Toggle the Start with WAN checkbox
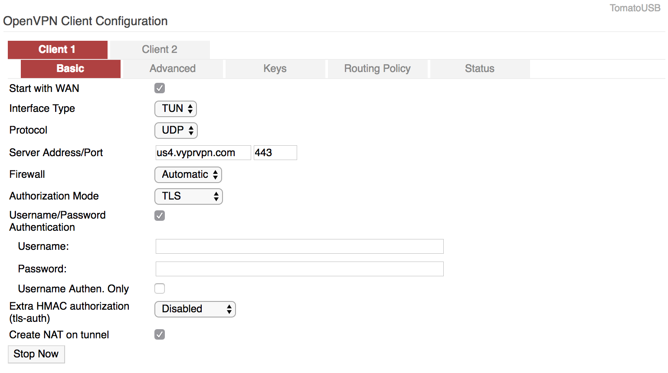668x373 pixels. coord(160,88)
